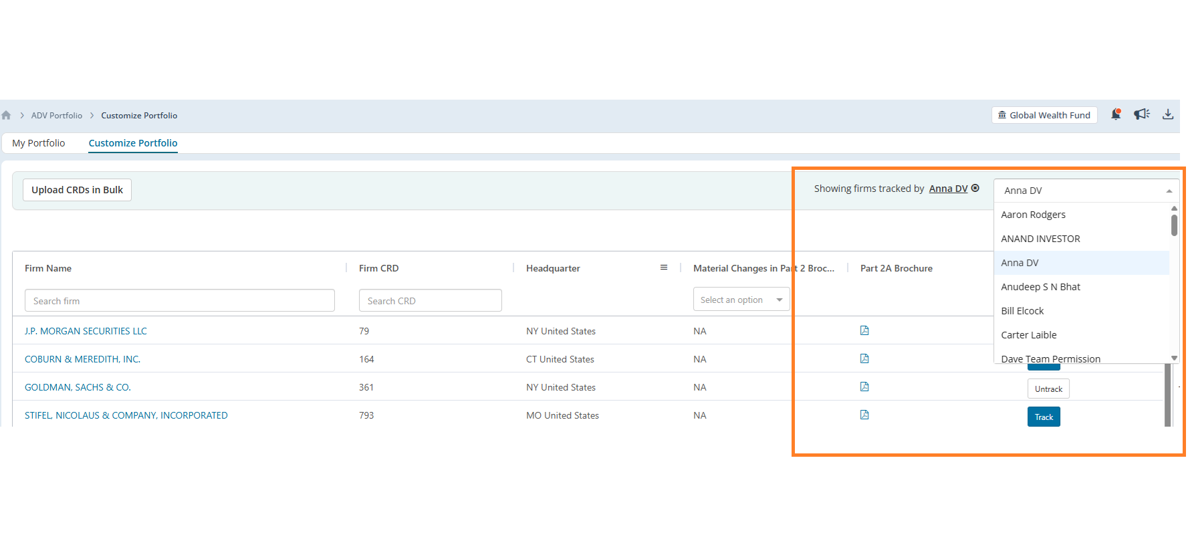
Task: Track Stifel, Nicolaus & Company
Action: pyautogui.click(x=1044, y=417)
